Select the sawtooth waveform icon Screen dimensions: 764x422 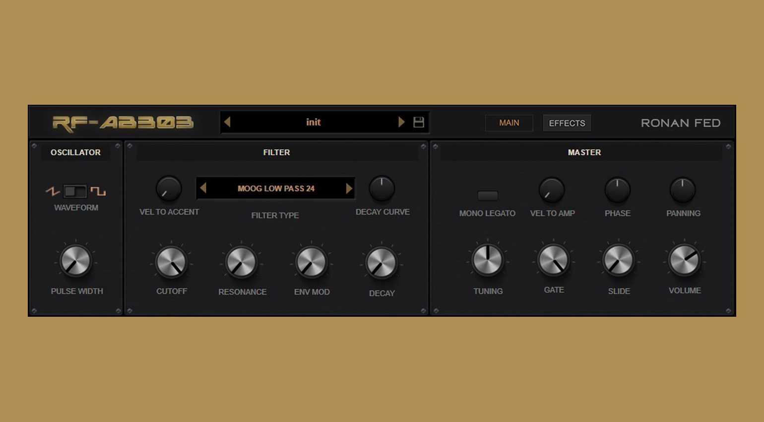[x=53, y=191]
